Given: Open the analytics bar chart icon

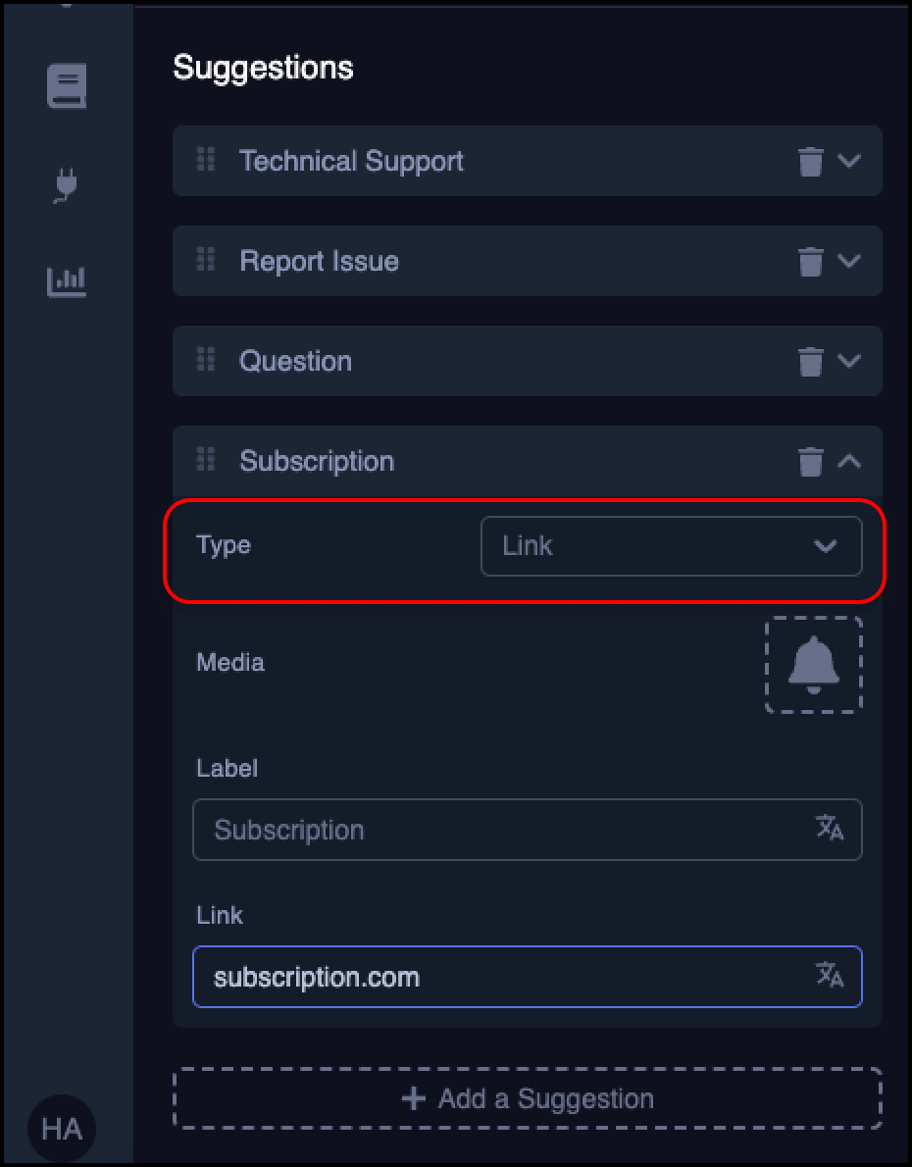Looking at the screenshot, I should click(x=66, y=281).
